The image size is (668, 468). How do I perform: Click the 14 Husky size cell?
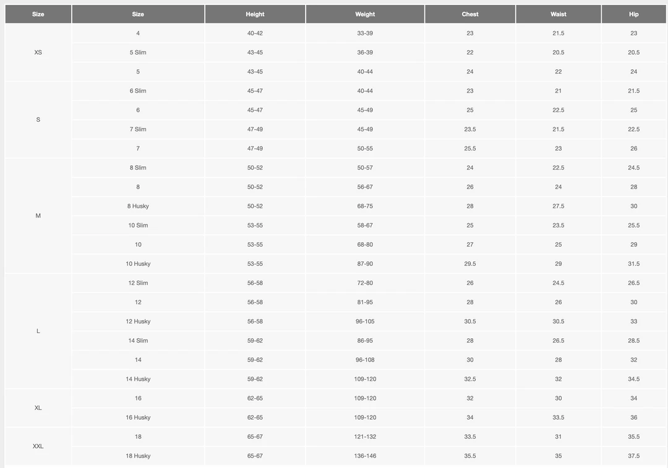tap(138, 379)
